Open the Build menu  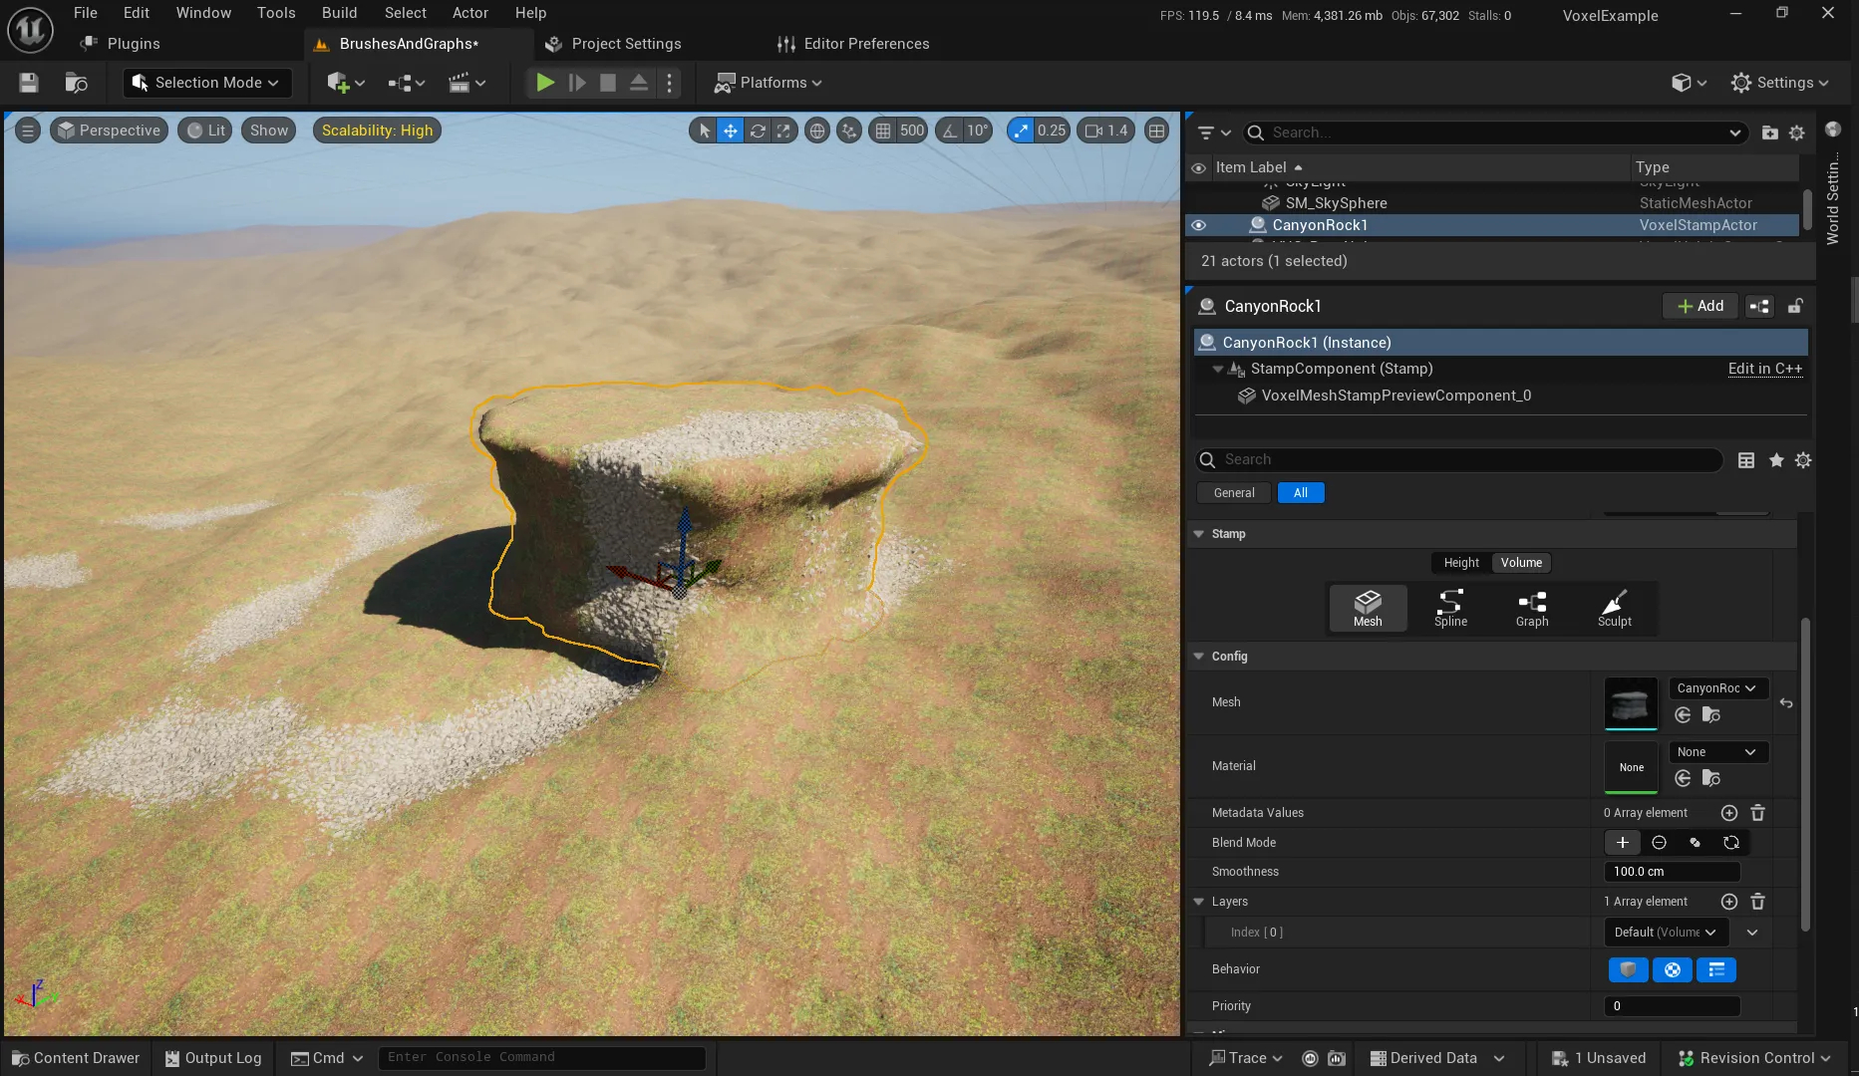pos(339,12)
